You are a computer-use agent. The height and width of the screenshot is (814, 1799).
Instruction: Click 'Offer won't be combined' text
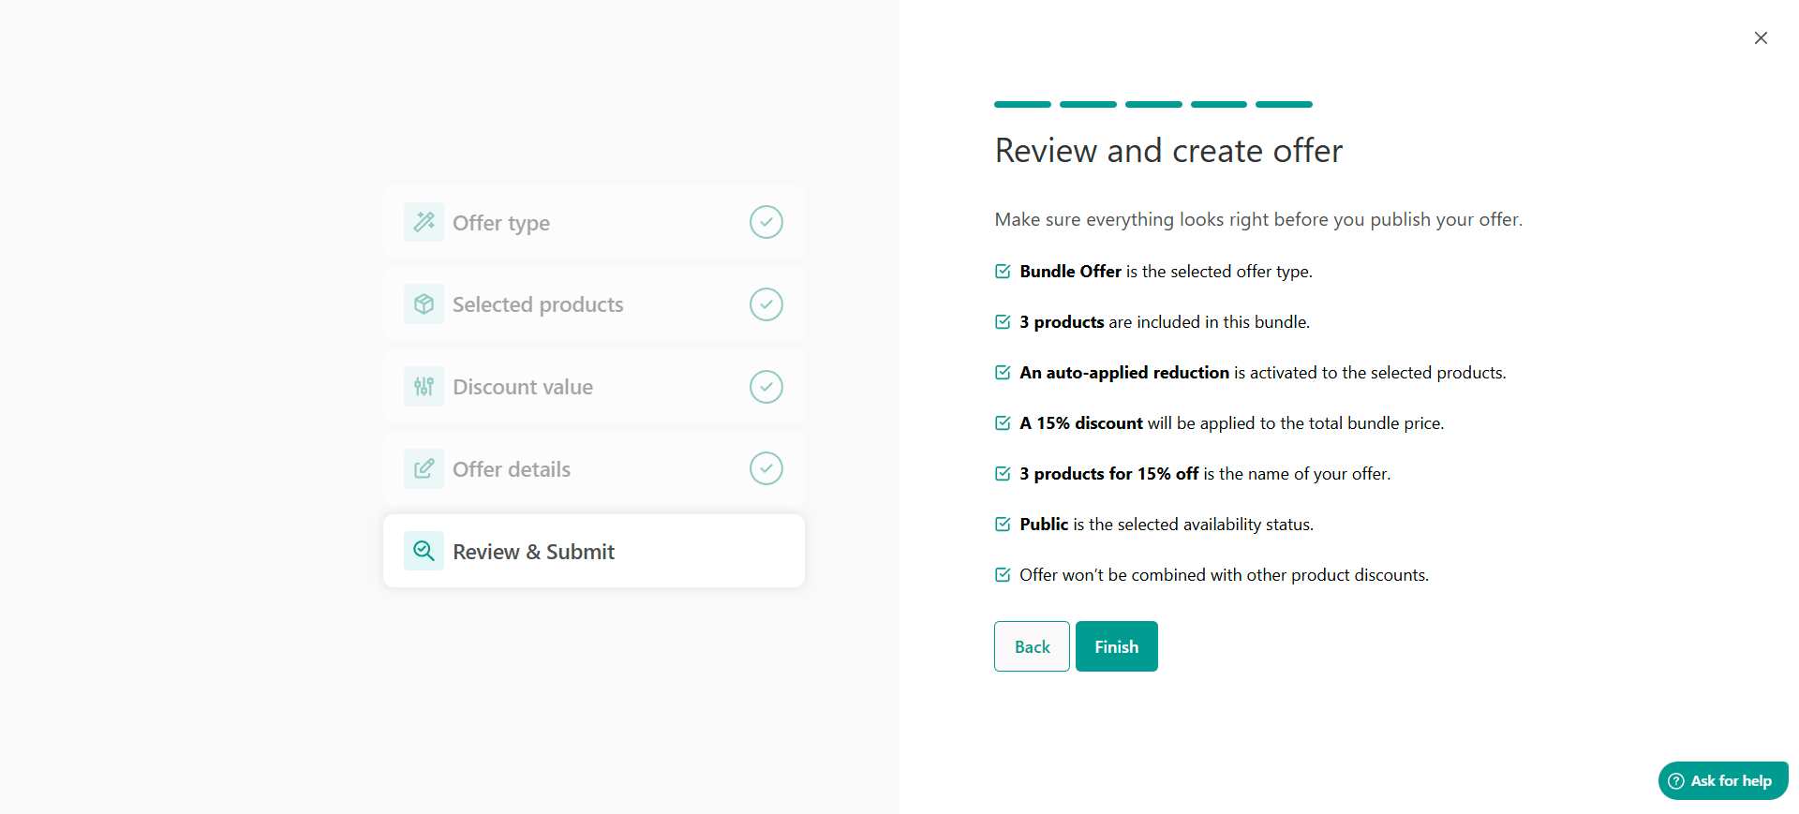(1224, 575)
